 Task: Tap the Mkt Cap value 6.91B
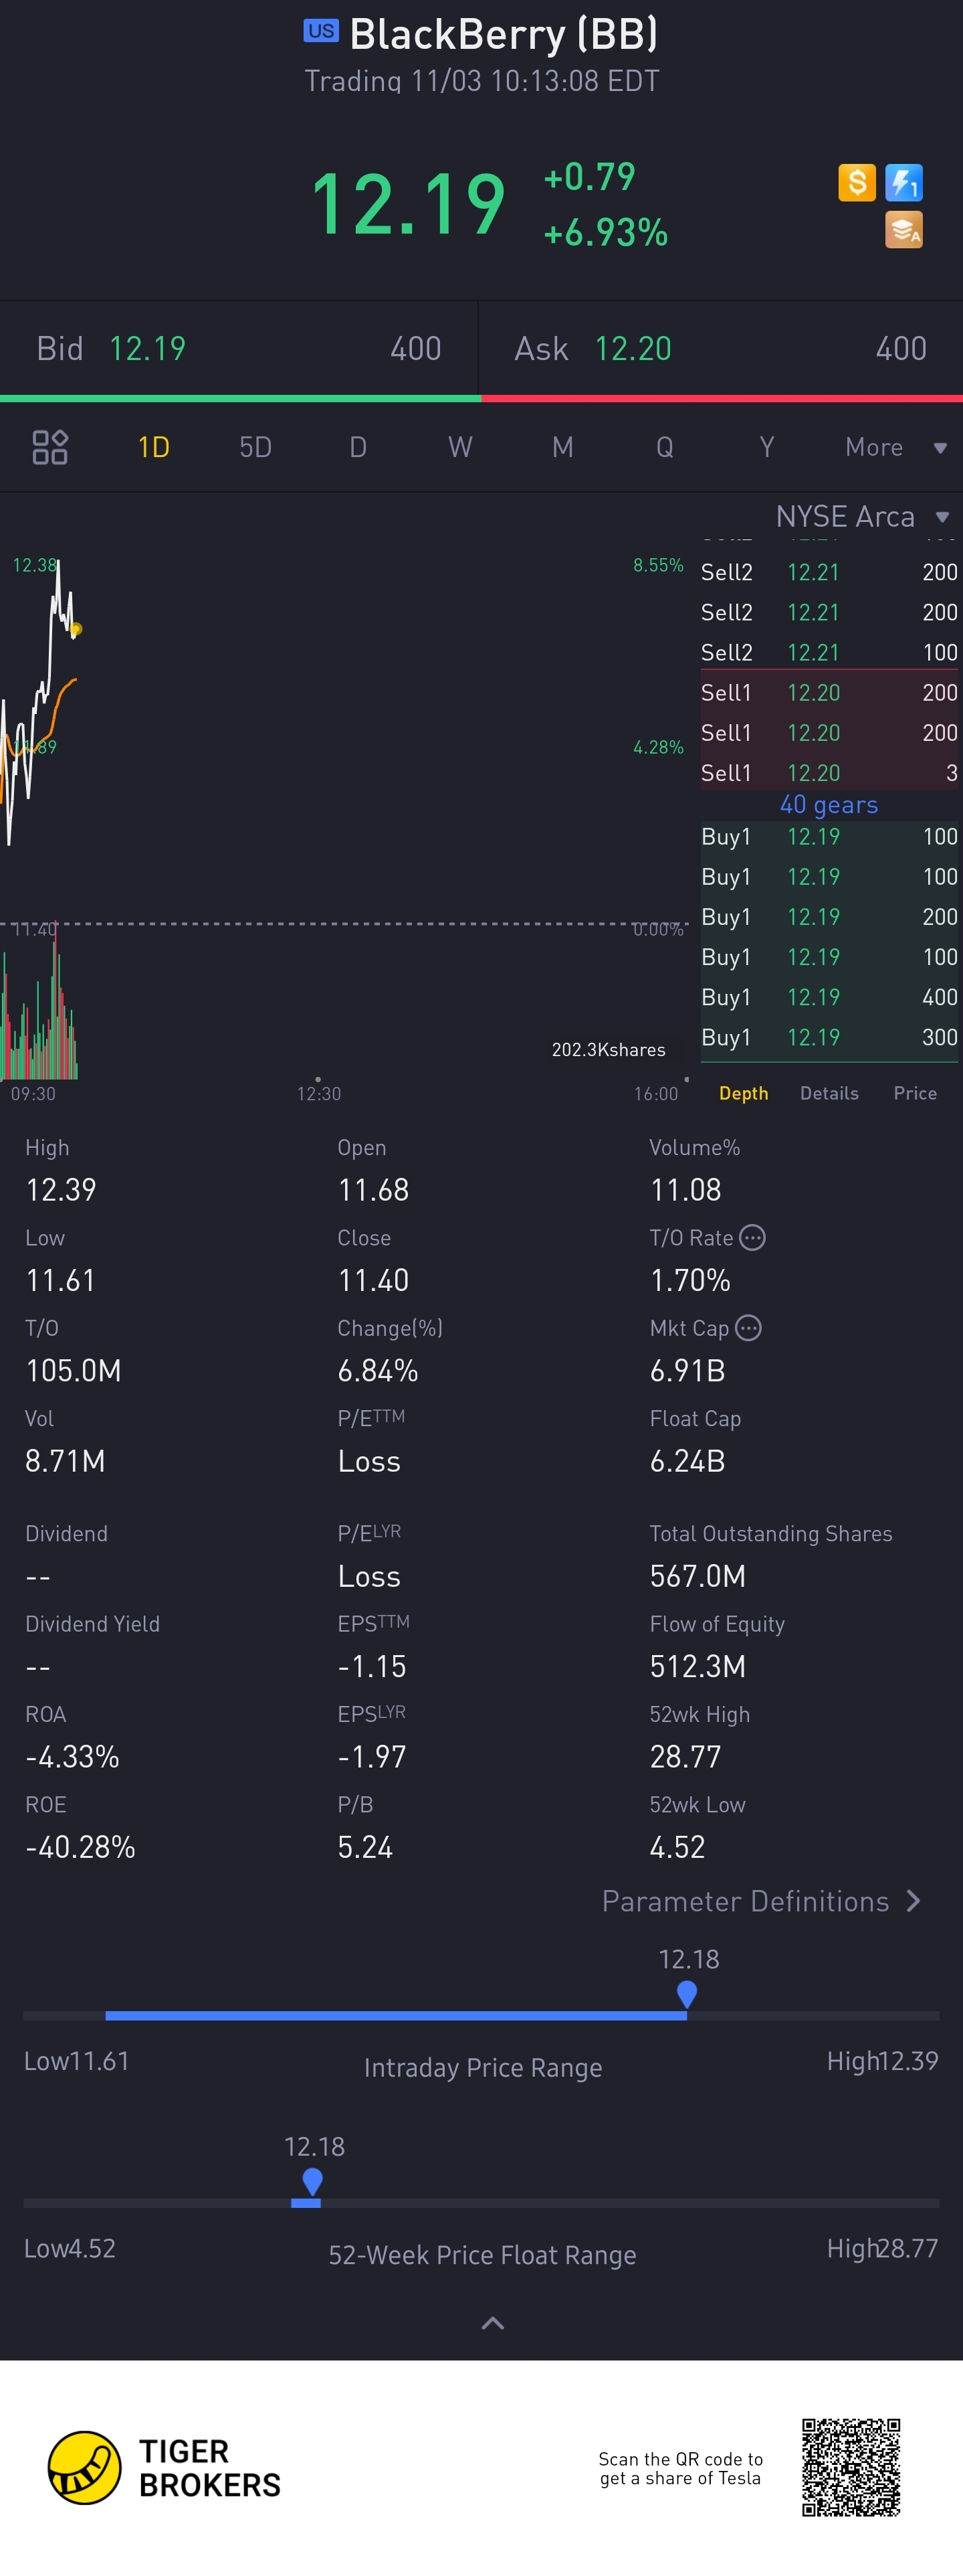687,1370
